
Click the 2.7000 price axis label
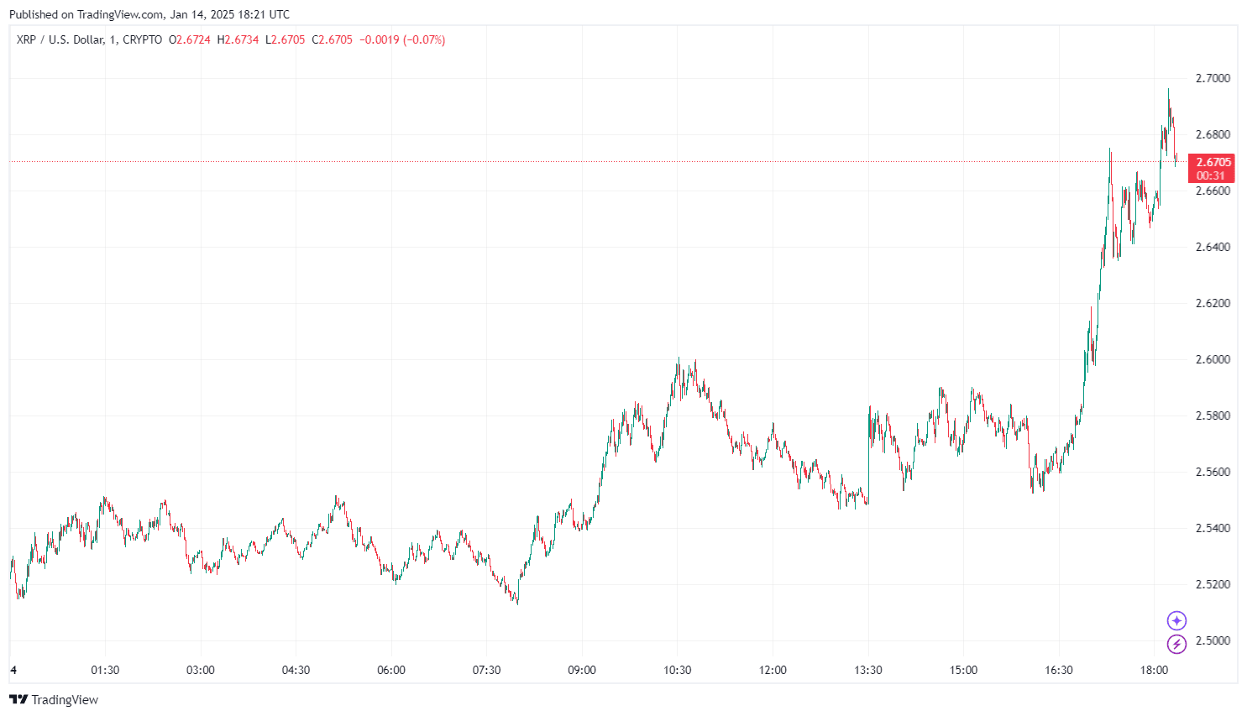point(1213,78)
